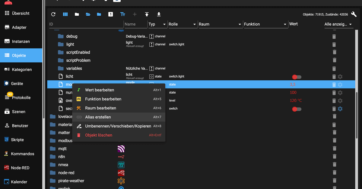Image resolution: width=362 pixels, height=189 pixels.
Task: Open Adapter in the sidebar
Action: coord(19,27)
